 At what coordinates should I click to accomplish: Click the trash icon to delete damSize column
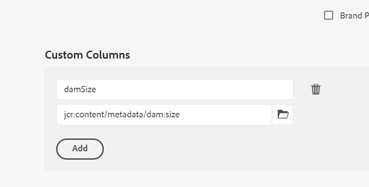point(316,90)
